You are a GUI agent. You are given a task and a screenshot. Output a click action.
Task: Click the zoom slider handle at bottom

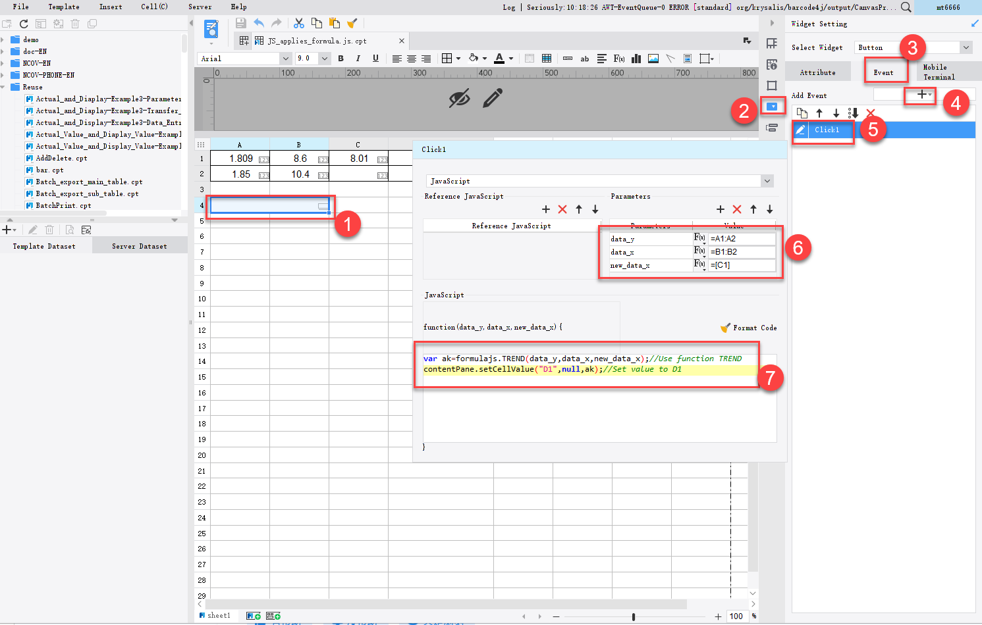[634, 616]
